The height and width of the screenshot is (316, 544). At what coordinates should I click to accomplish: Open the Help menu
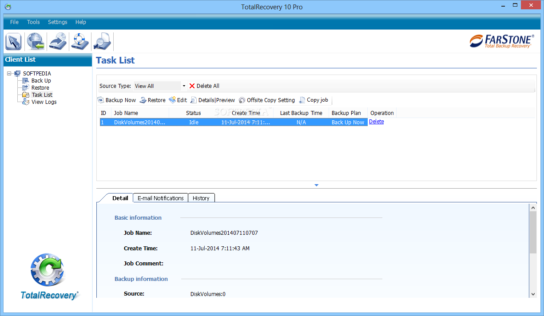(81, 22)
